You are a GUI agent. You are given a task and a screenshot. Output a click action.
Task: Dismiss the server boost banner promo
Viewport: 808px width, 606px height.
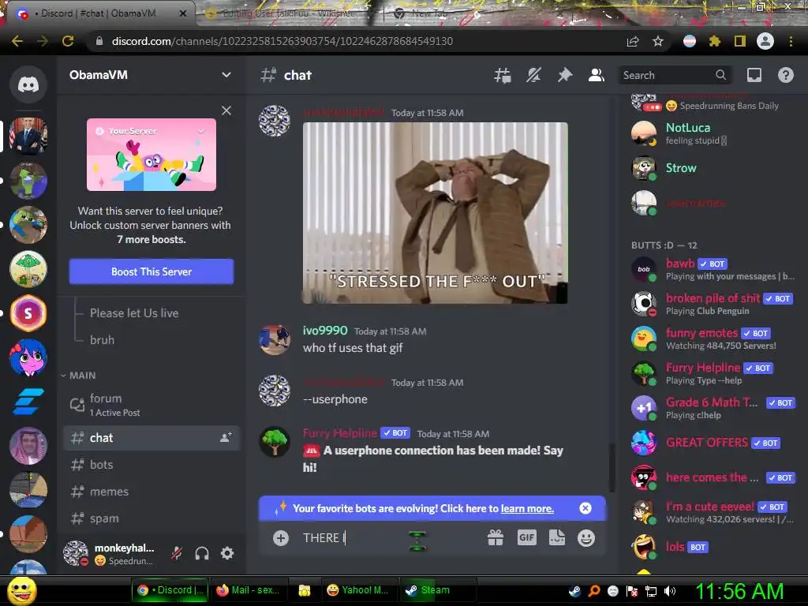(226, 110)
